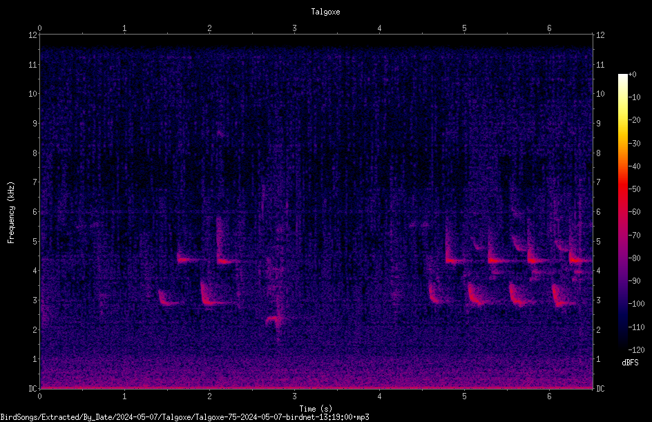Select the dBFS color scale bar
This screenshot has height=422, width=652.
[622, 211]
